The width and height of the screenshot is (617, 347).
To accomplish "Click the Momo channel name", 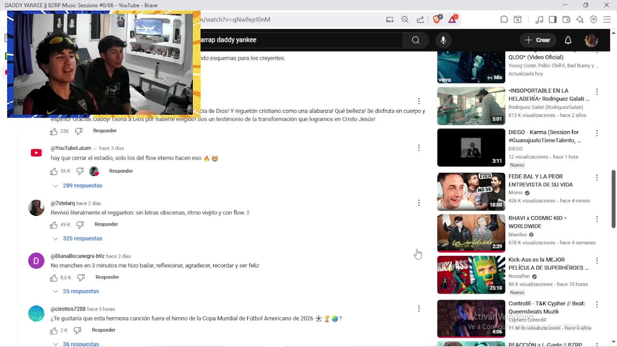I will pos(515,193).
